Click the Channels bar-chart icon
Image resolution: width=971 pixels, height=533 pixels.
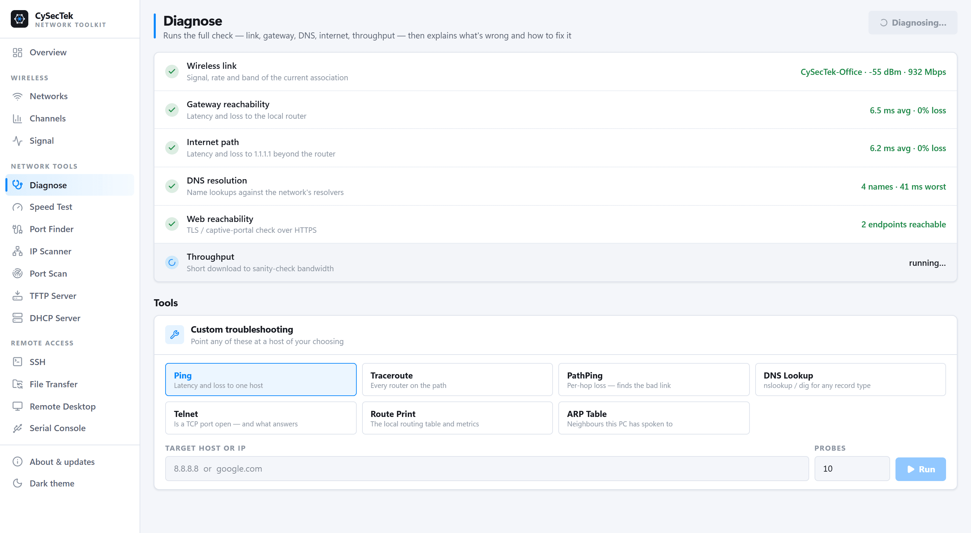point(17,118)
